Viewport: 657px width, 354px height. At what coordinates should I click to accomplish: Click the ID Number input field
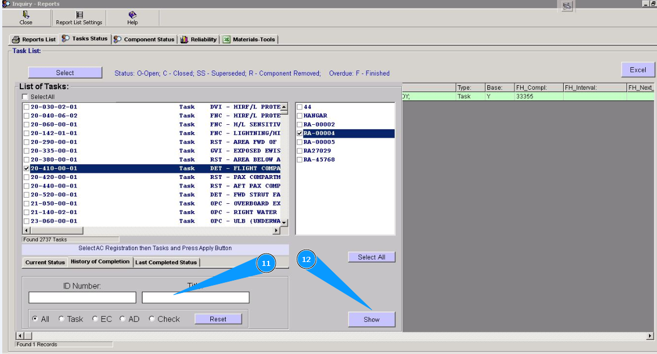point(83,298)
